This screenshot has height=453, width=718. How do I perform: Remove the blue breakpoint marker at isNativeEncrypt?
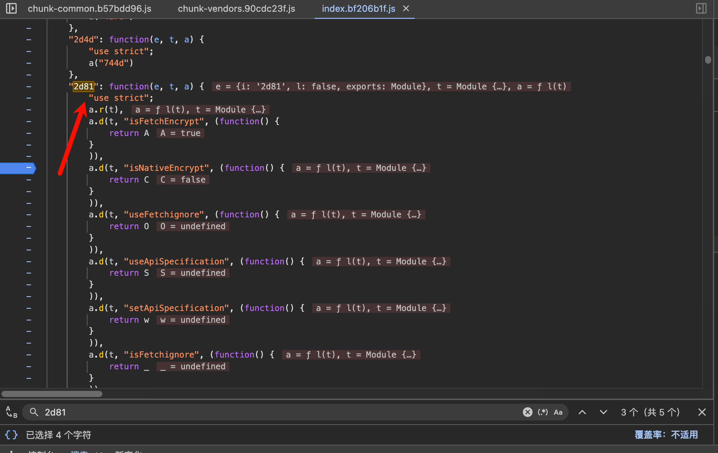pos(18,168)
